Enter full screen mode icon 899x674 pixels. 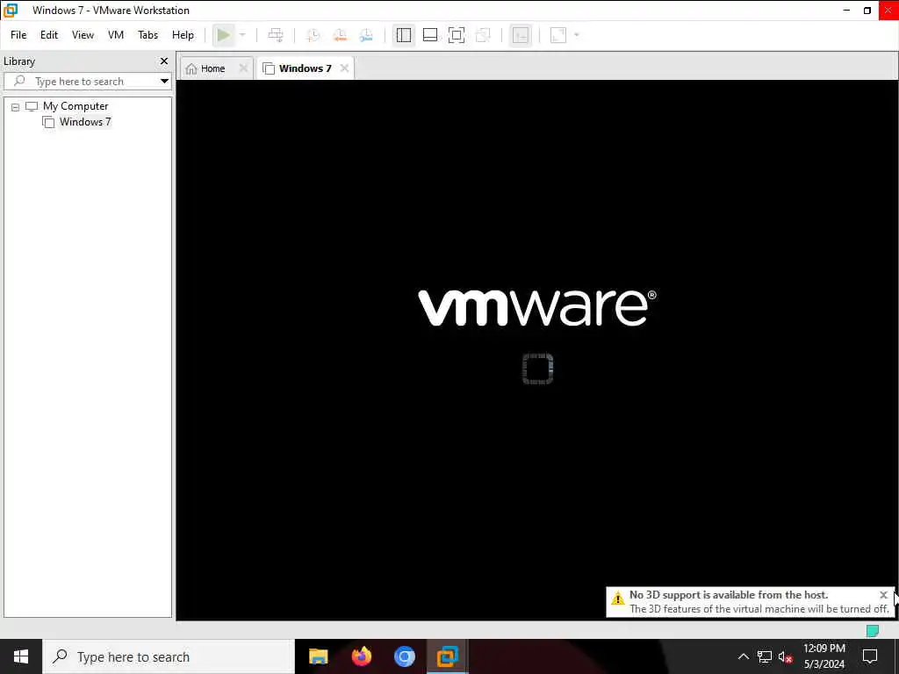coord(457,35)
